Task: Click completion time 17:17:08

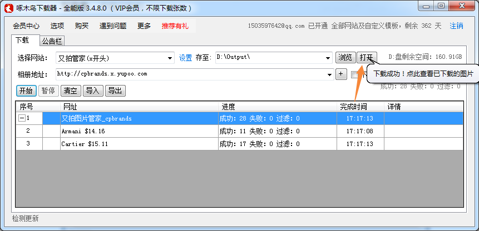Action: click(x=359, y=132)
